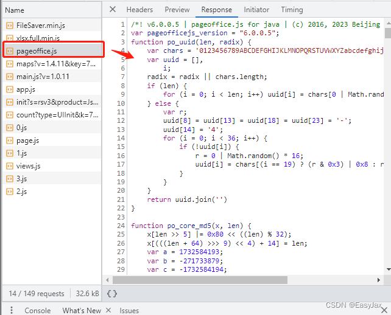Click the '32.6 kB' transferred size text
Screen dimensions: 391x315
pos(87,294)
